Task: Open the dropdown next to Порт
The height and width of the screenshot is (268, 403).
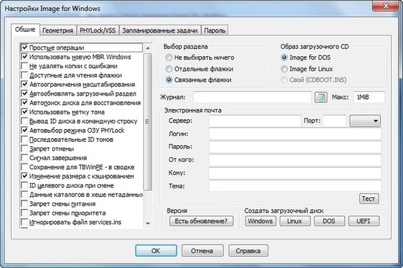Action: pos(365,120)
